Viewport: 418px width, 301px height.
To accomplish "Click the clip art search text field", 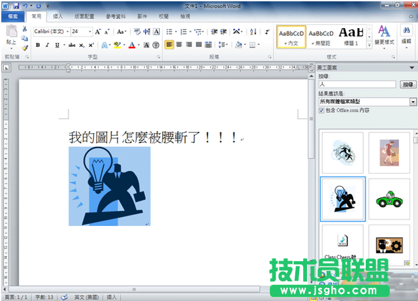I will coord(357,84).
